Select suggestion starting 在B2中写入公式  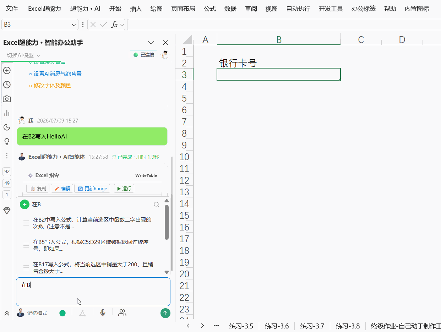pyautogui.click(x=92, y=223)
